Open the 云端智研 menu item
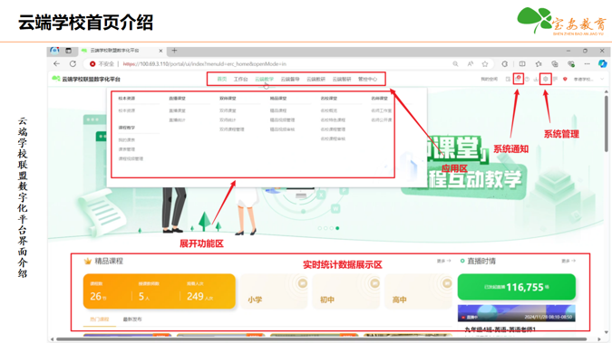 coord(342,79)
